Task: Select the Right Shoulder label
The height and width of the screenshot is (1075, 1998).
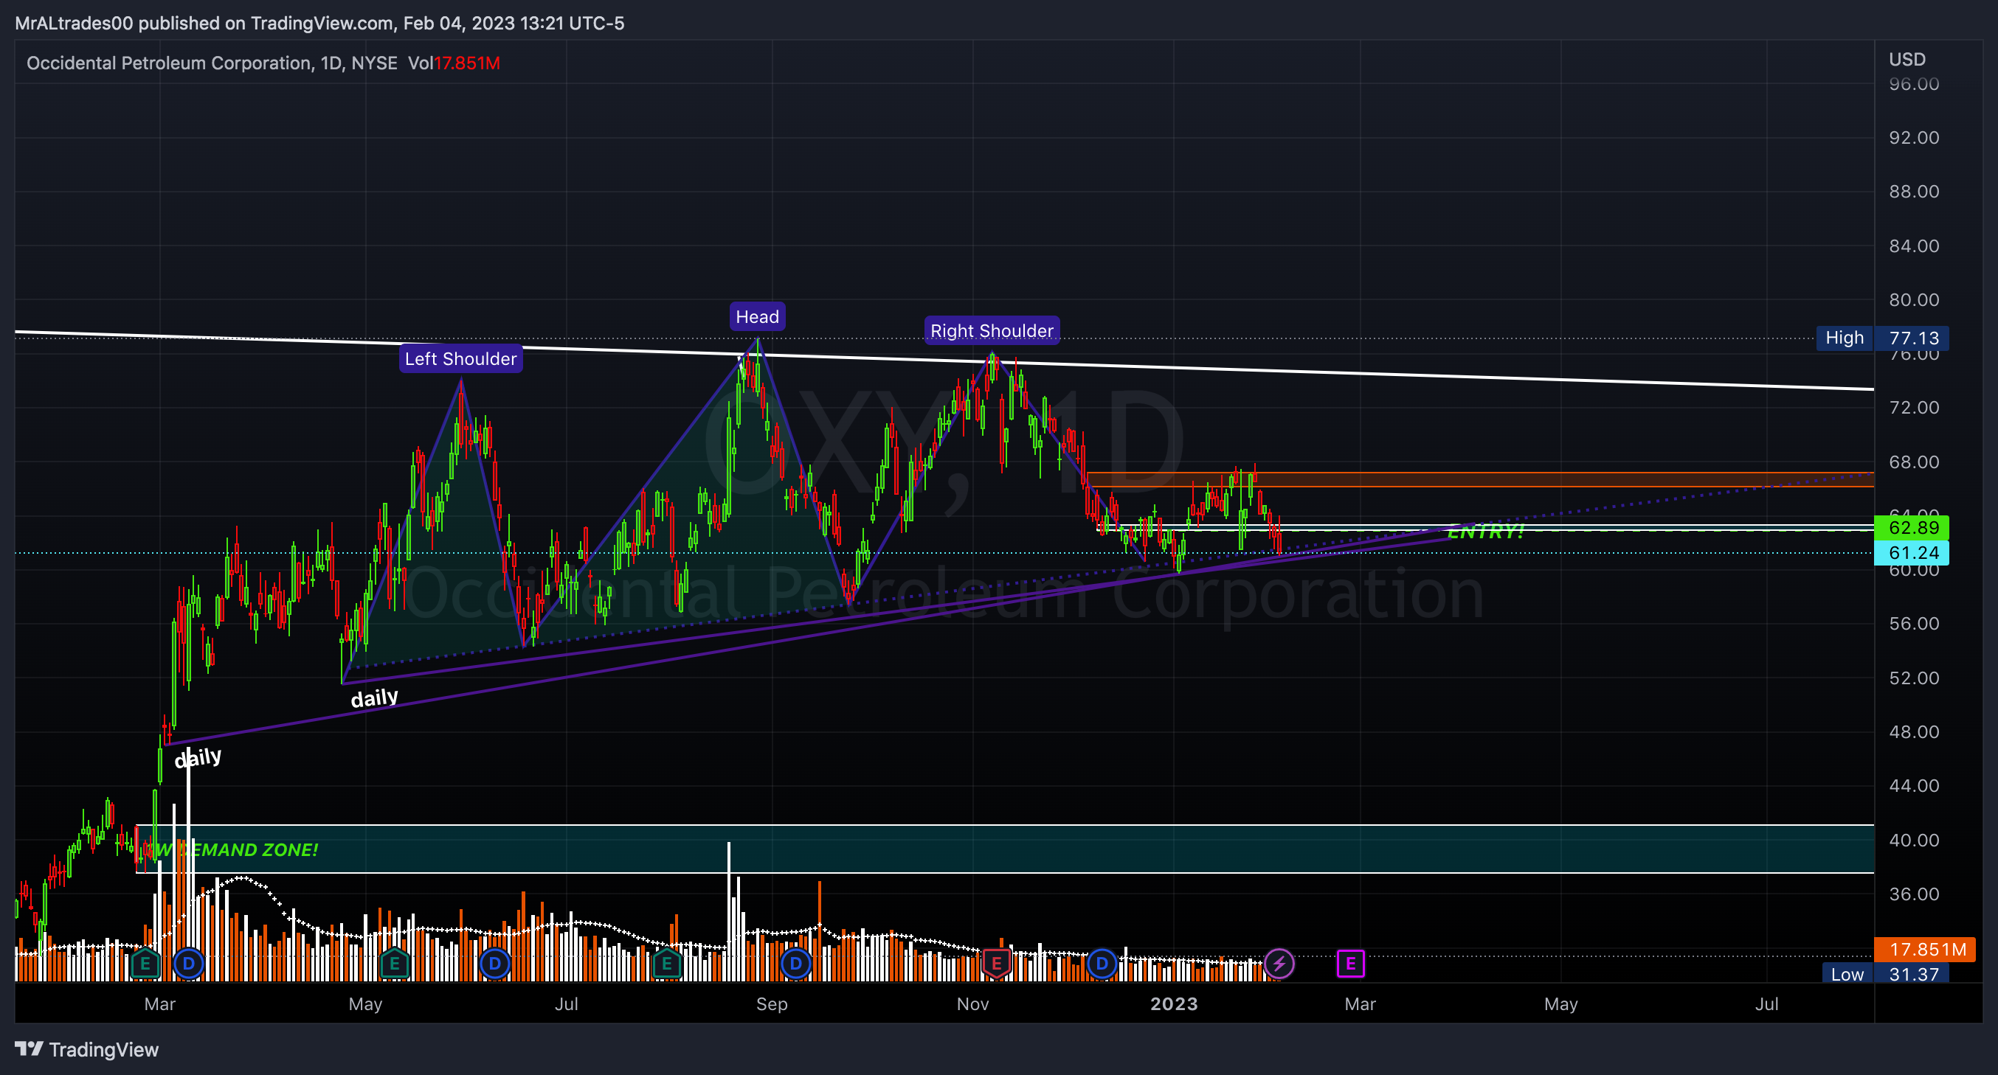Action: tap(991, 331)
